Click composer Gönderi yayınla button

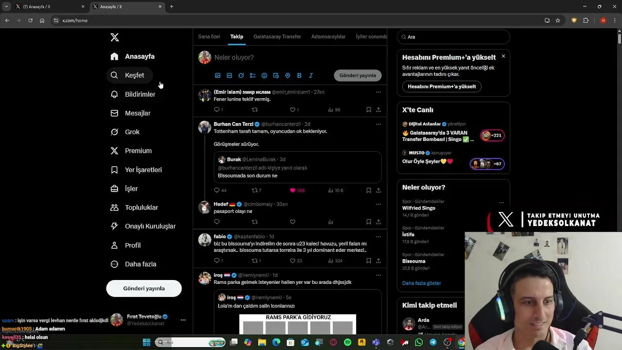pos(358,75)
